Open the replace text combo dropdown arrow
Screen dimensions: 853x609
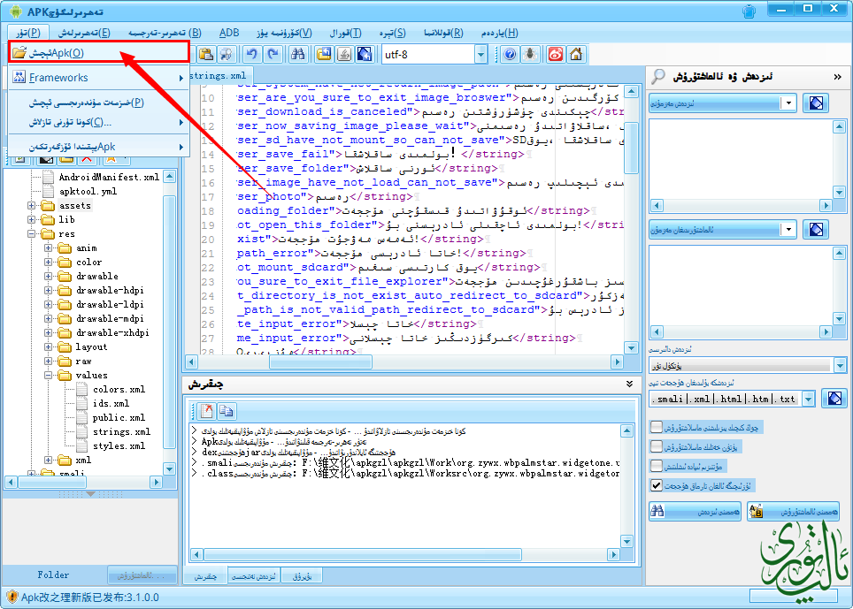(x=788, y=229)
